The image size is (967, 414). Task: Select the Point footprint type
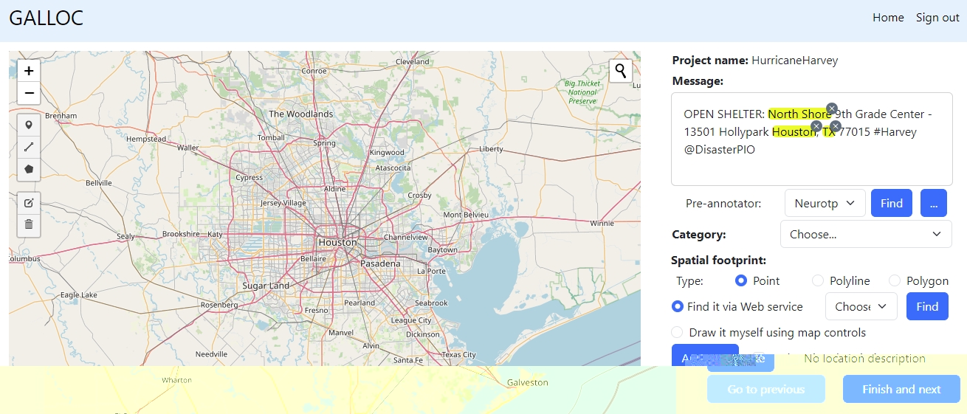pos(742,281)
